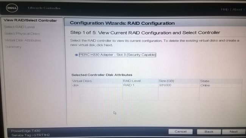Click the Next button

(x=234, y=132)
